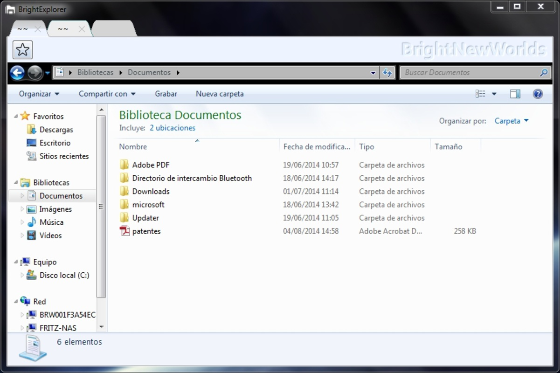Image resolution: width=560 pixels, height=373 pixels.
Task: Select the Downloads folder icon
Action: point(124,191)
